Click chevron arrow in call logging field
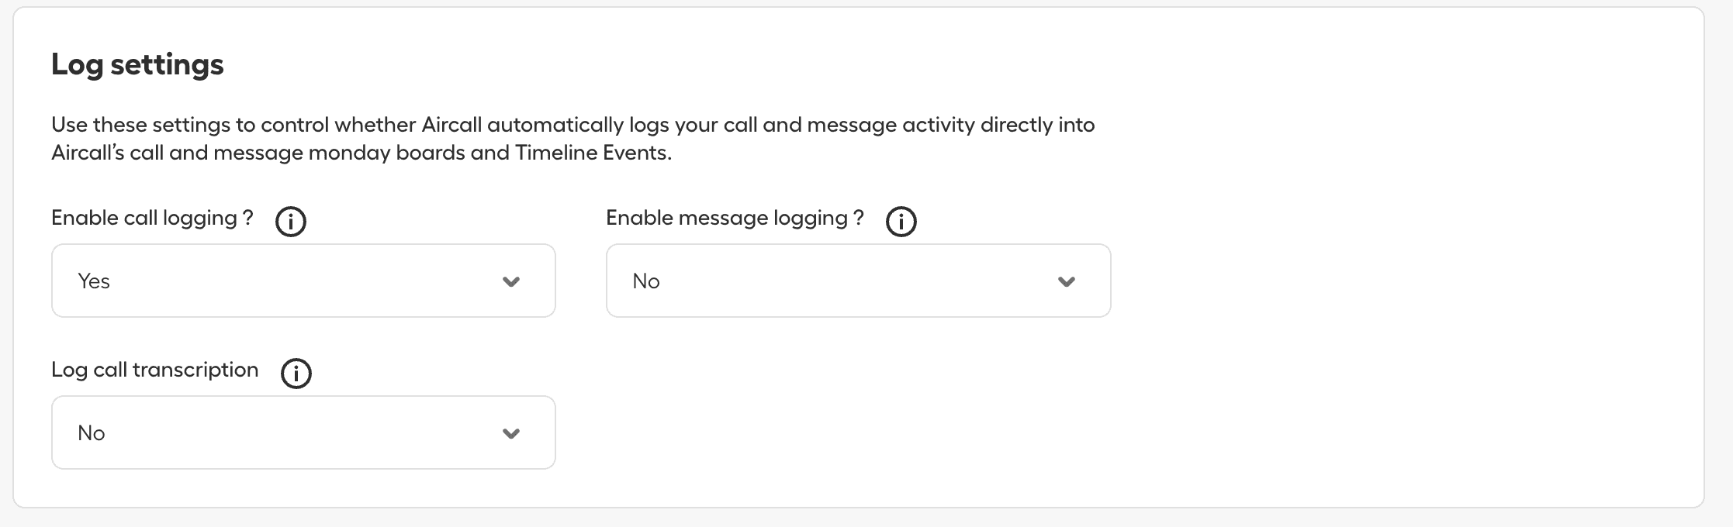1733x527 pixels. (510, 281)
